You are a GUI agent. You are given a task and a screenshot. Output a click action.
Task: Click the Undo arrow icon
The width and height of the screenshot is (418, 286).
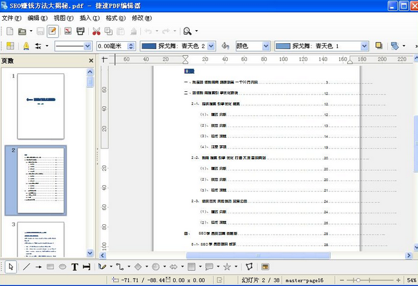click(x=148, y=31)
